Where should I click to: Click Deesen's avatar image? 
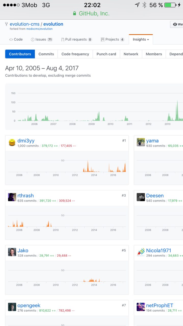[141, 197]
